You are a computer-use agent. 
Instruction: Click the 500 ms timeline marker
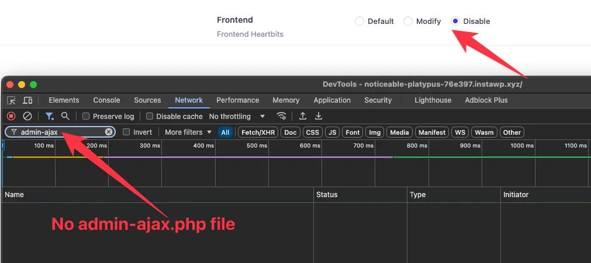257,145
